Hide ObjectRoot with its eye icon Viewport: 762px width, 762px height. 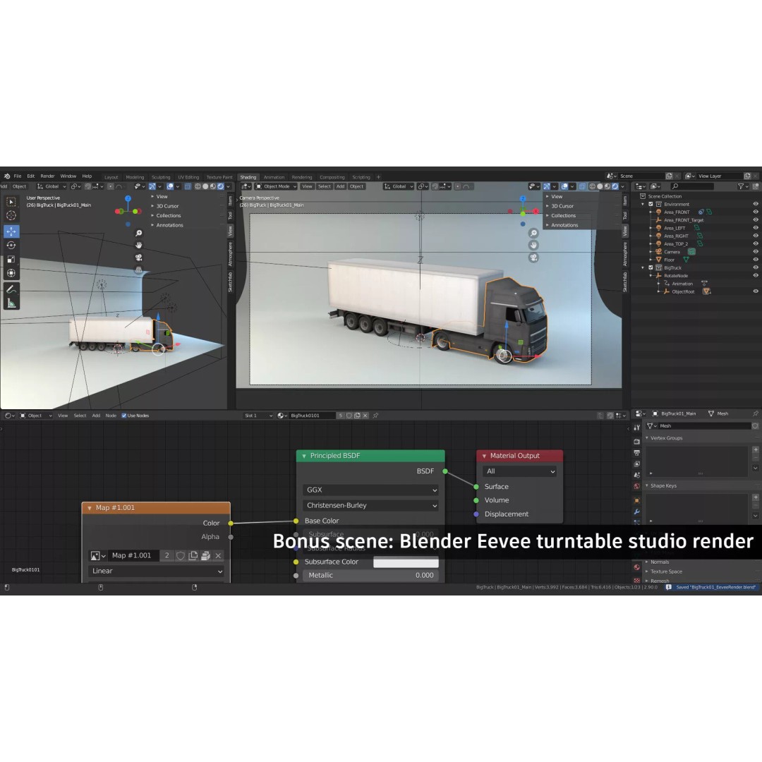[756, 291]
